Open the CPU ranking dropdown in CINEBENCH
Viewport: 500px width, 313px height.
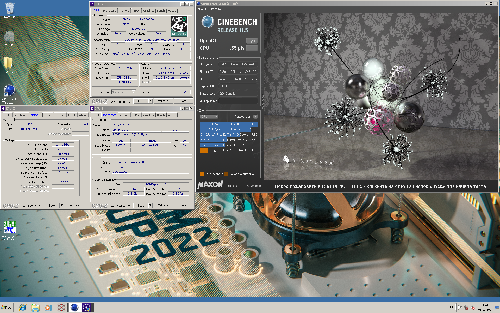pyautogui.click(x=209, y=117)
